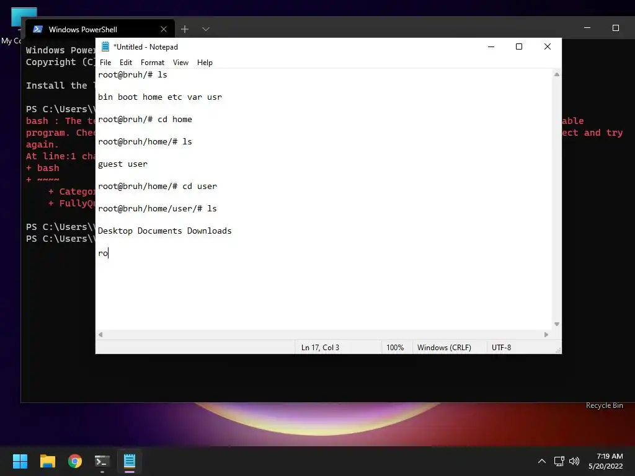The height and width of the screenshot is (476, 635).
Task: Click the line 'guest user'
Action: pyautogui.click(x=123, y=164)
